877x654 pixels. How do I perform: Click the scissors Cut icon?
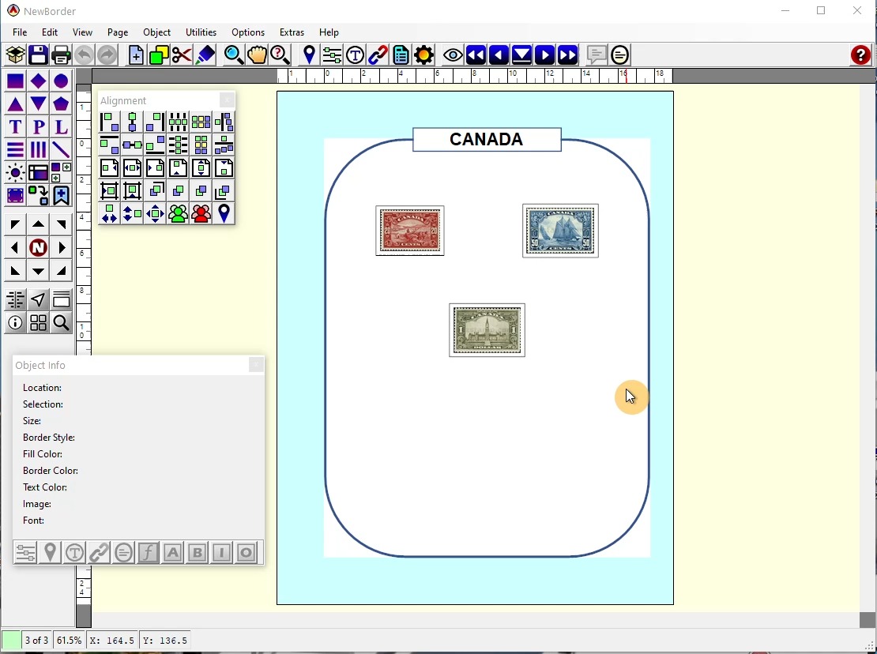coord(182,55)
